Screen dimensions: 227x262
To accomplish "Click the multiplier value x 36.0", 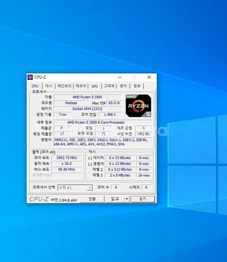I will 67,164.
